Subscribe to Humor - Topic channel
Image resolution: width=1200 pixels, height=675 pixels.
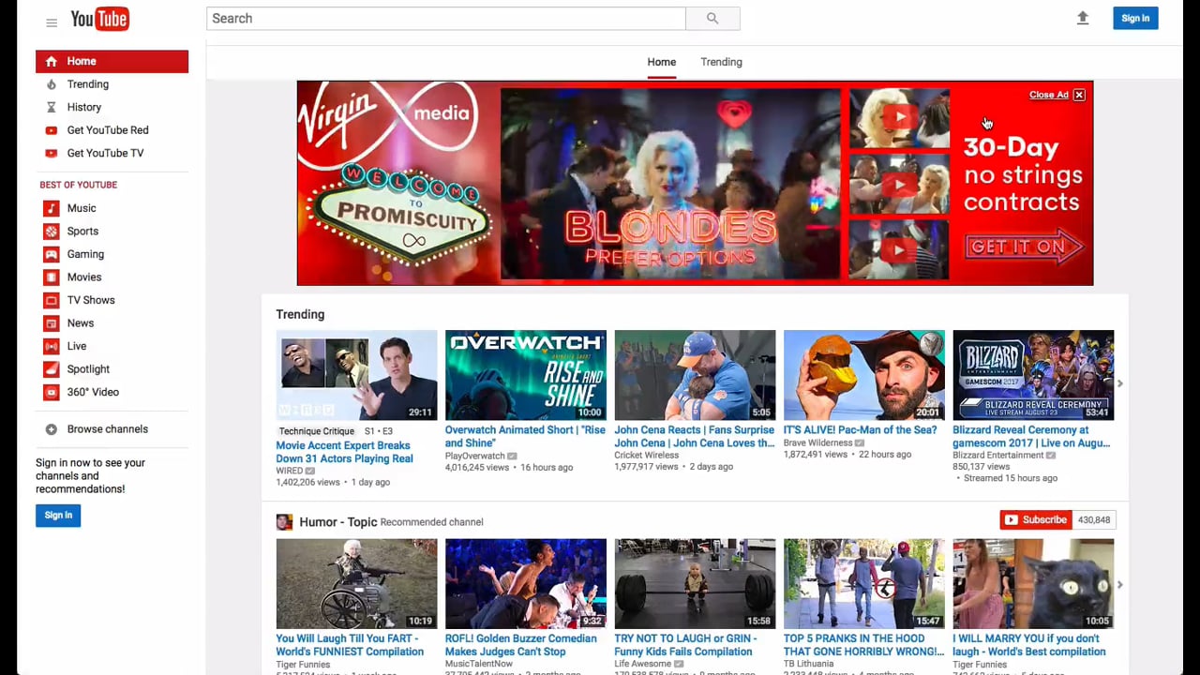point(1035,519)
